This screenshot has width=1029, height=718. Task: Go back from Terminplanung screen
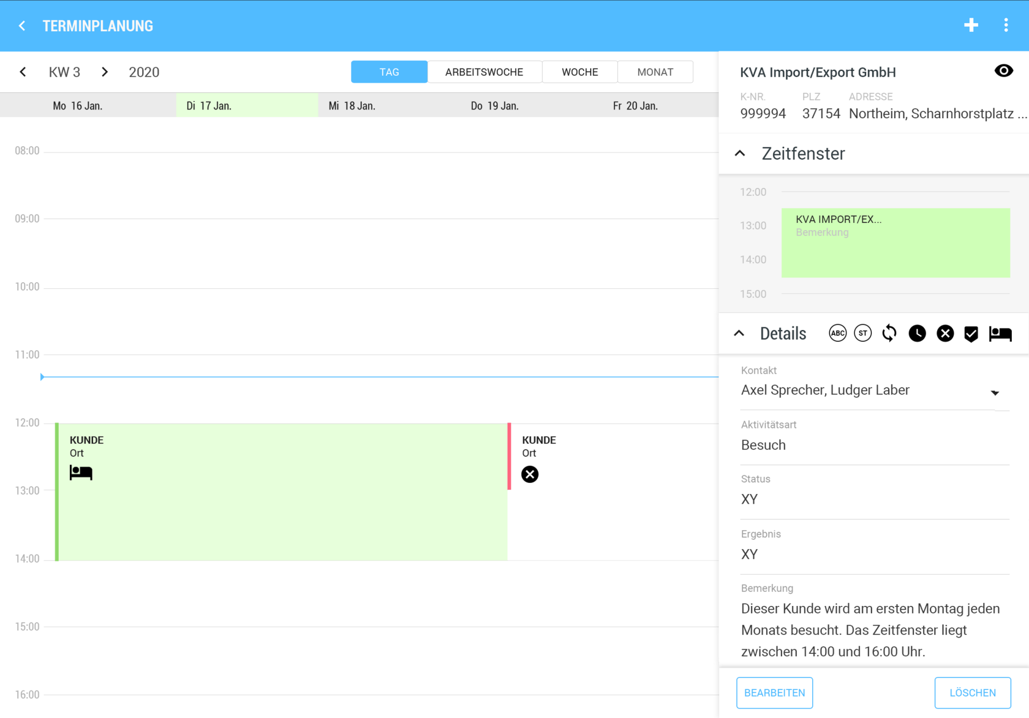pos(22,26)
